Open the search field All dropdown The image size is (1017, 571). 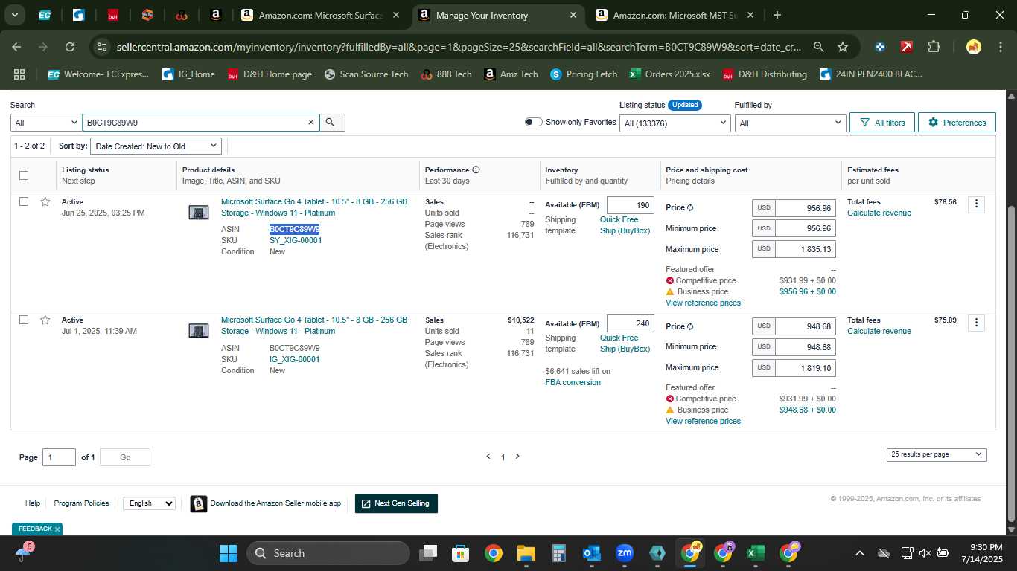coord(46,123)
